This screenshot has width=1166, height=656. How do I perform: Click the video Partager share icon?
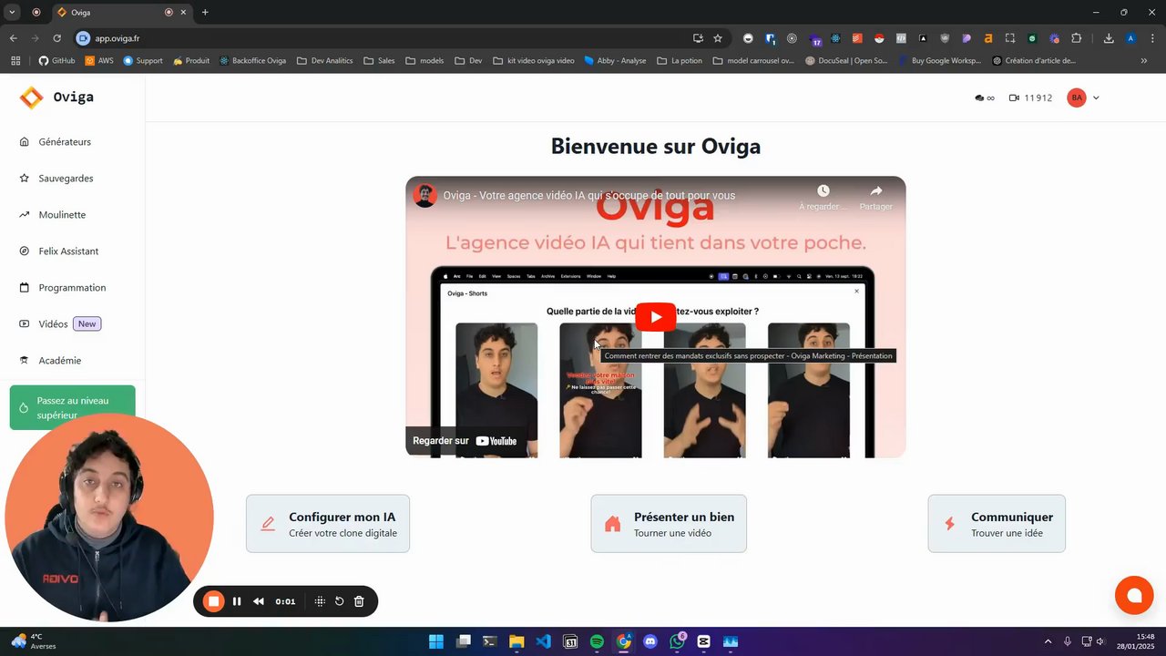pos(876,191)
